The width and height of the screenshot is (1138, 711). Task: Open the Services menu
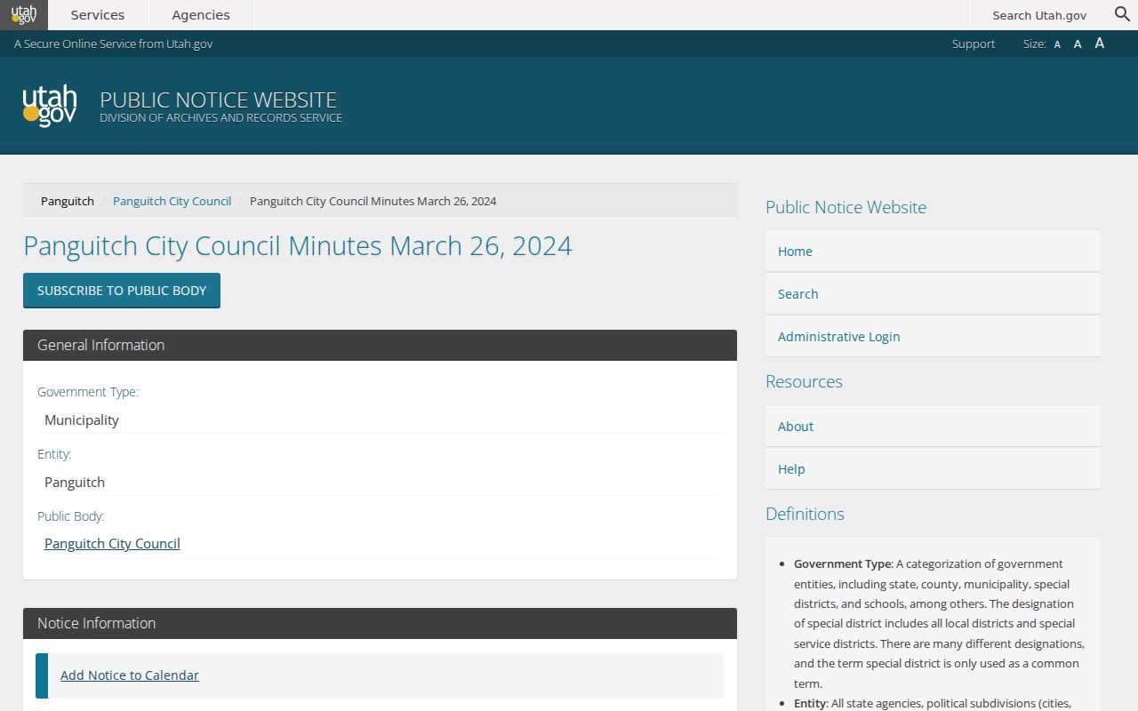point(98,15)
